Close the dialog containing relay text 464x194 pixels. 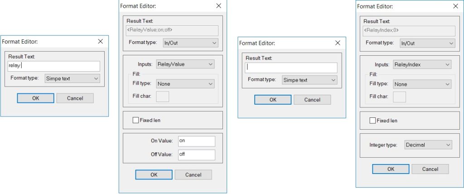[x=101, y=41]
